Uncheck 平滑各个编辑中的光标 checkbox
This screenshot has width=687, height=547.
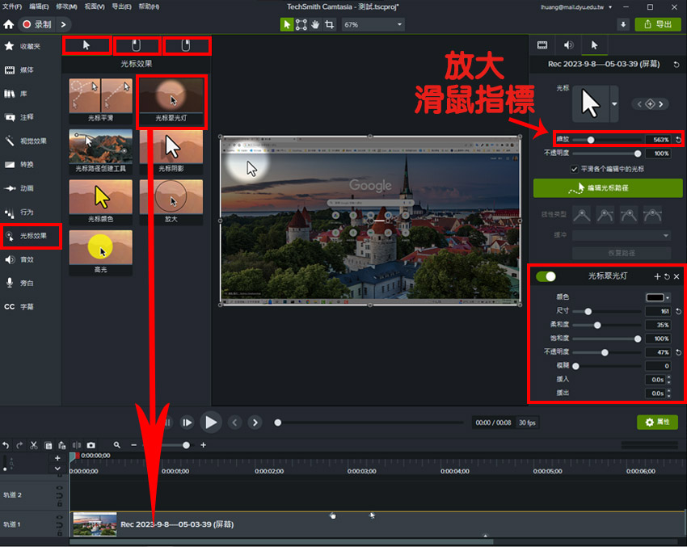click(x=574, y=169)
